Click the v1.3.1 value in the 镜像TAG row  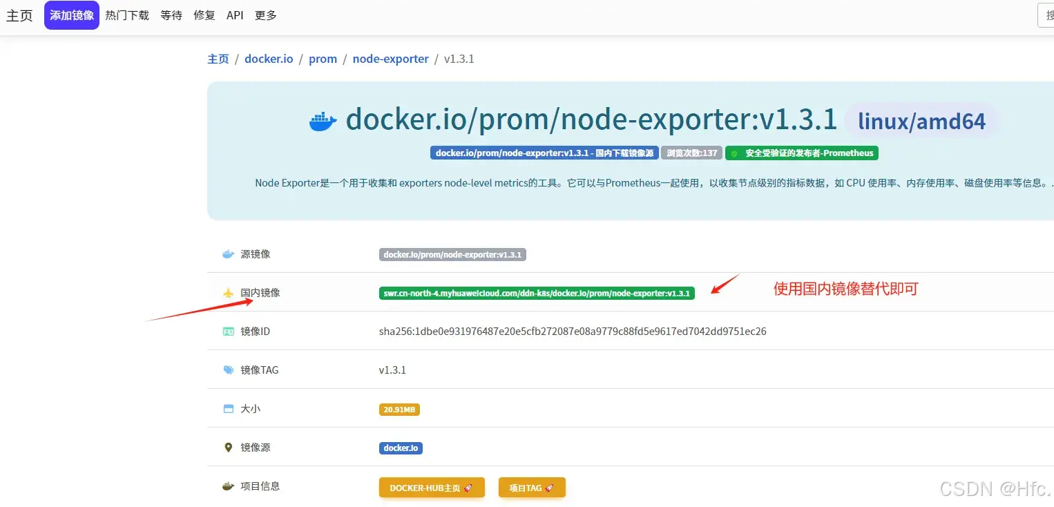[x=392, y=370]
